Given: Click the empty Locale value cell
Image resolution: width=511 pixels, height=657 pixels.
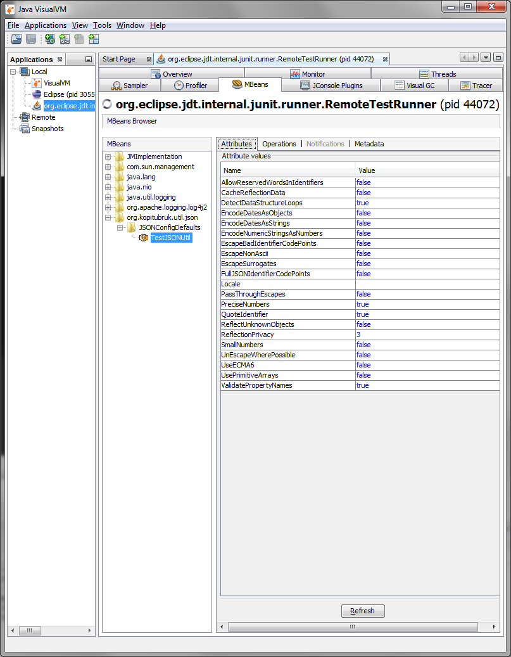Looking at the screenshot, I should 427,284.
